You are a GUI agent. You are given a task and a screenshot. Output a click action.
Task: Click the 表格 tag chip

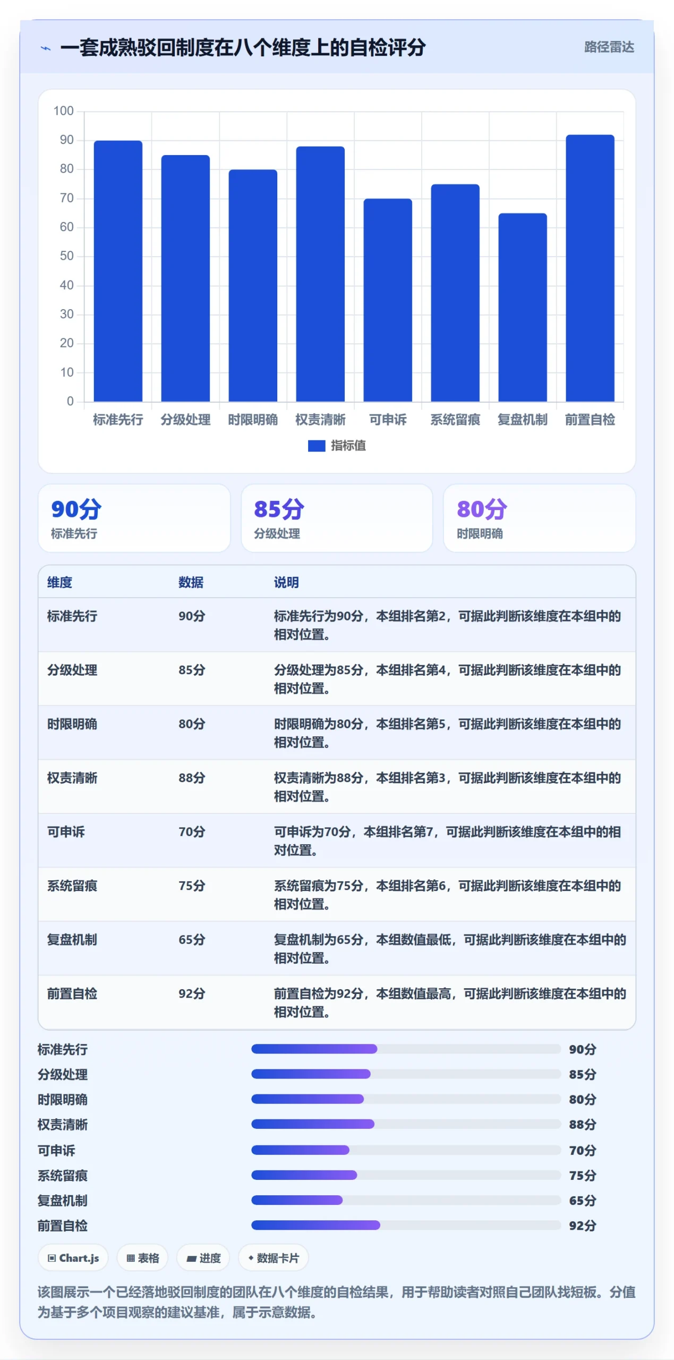(x=142, y=1258)
